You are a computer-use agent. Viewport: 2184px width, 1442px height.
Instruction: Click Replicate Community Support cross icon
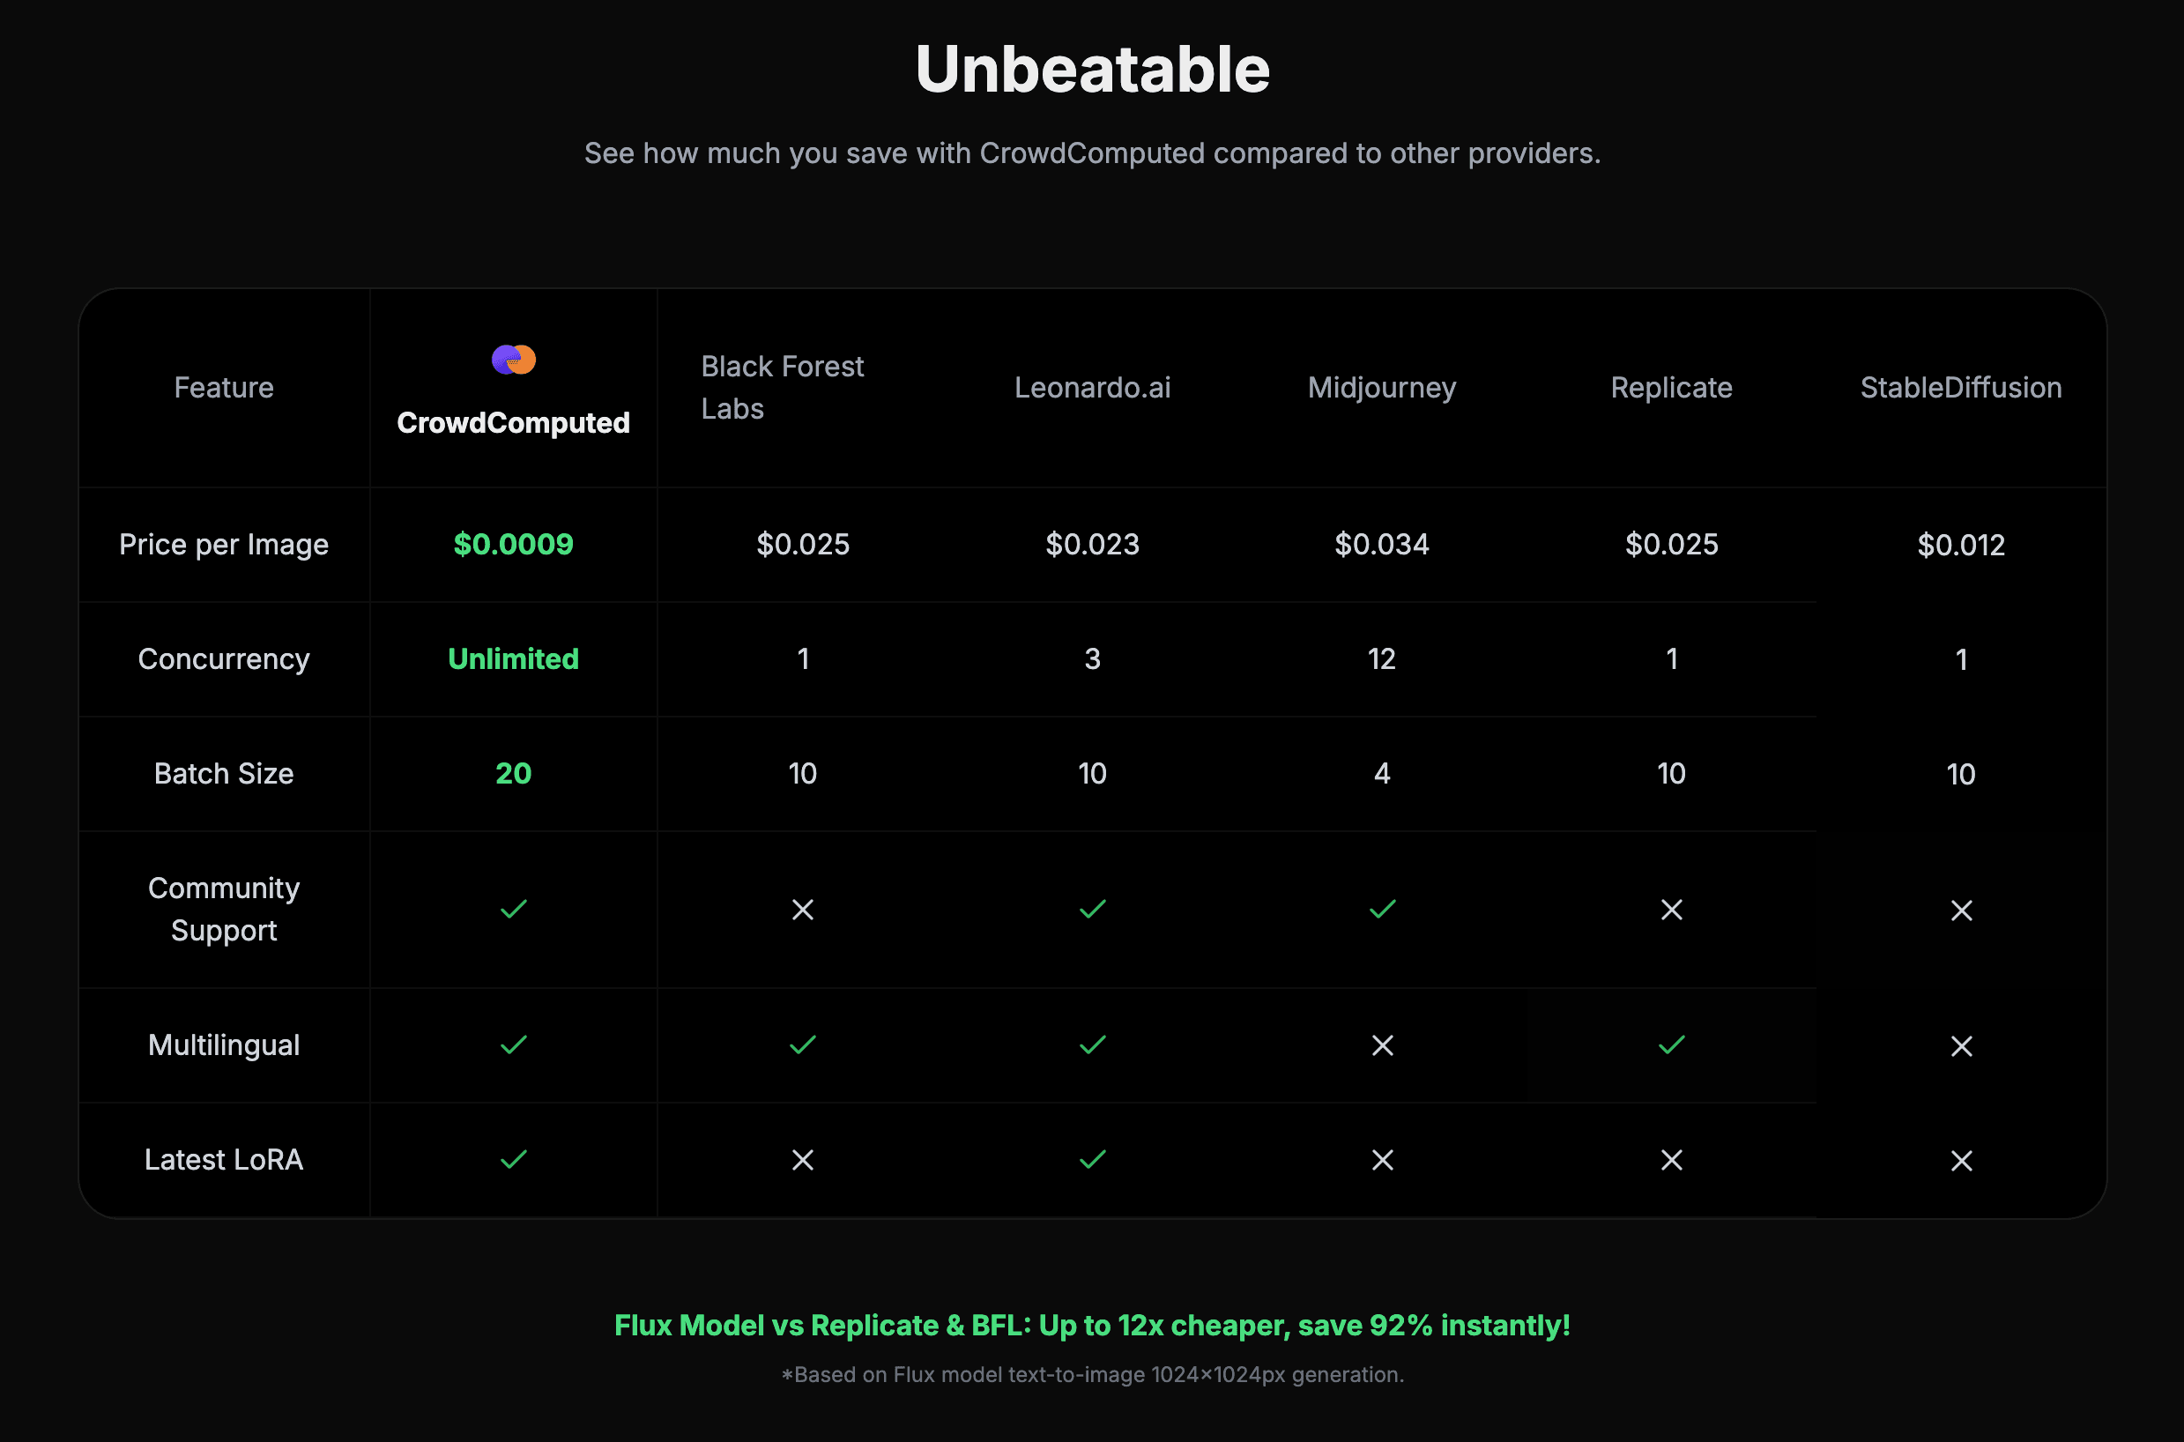click(1672, 910)
